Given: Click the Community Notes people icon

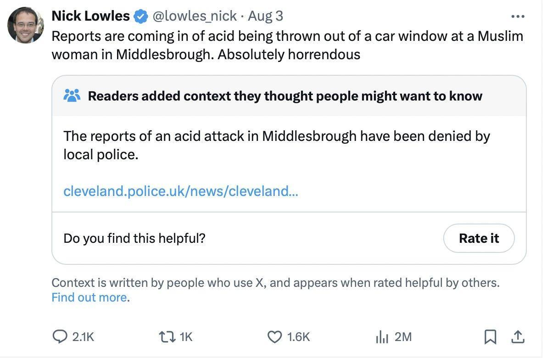Looking at the screenshot, I should pyautogui.click(x=72, y=95).
